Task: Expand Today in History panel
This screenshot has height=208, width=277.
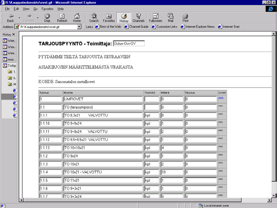Action: [x=9, y=66]
